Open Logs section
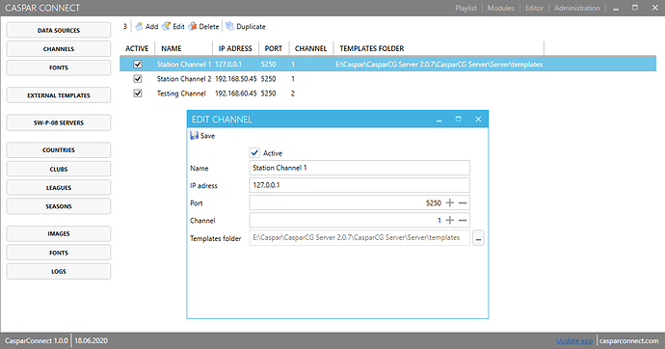Screen dimensions: 665x349 (59, 272)
